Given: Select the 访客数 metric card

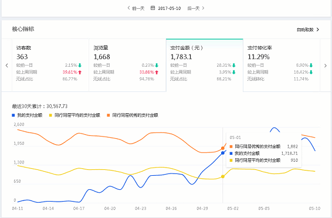Looking at the screenshot, I should tap(50, 65).
